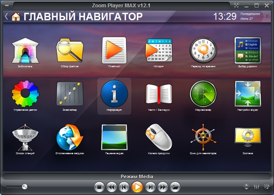Screen dimensions: 274x195
Task: Open the green radar media scanner icon
Action: pos(202,93)
